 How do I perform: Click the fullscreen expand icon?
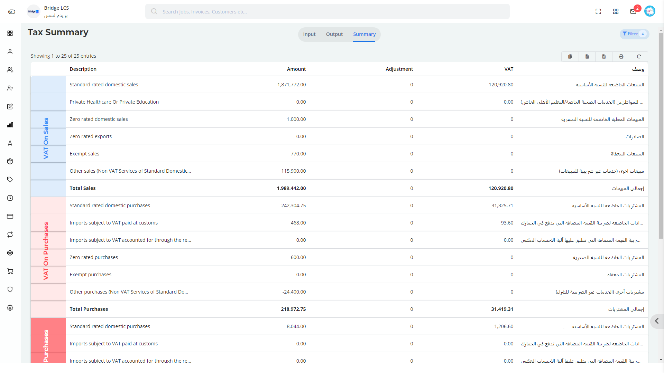coord(599,11)
